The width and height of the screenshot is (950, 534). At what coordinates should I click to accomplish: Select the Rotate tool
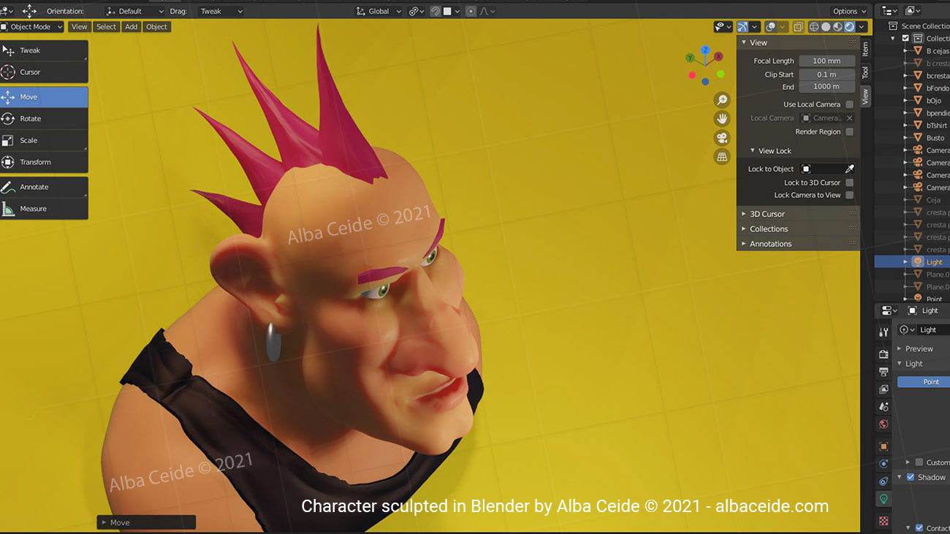tap(44, 118)
